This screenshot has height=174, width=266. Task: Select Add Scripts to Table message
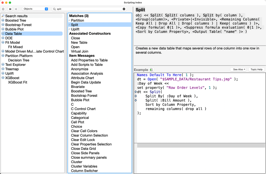[87, 64]
